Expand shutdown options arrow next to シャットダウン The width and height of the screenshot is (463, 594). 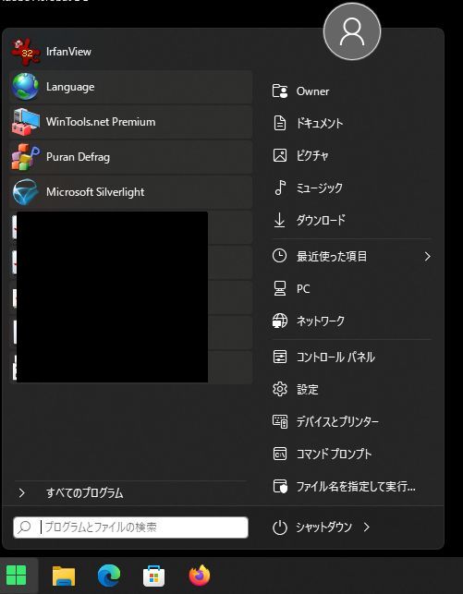point(366,527)
